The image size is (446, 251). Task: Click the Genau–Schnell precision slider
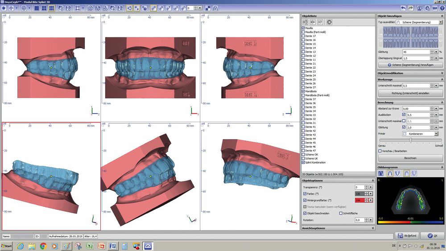coord(410,140)
